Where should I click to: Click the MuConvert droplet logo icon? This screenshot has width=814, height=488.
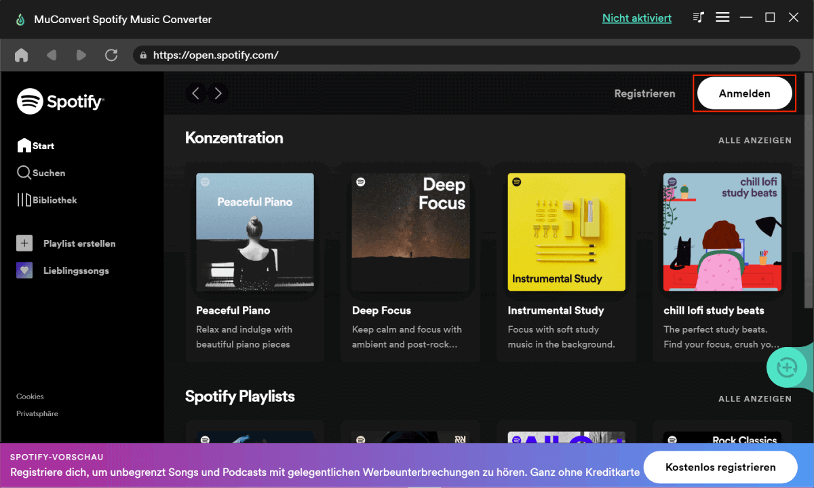(x=21, y=19)
